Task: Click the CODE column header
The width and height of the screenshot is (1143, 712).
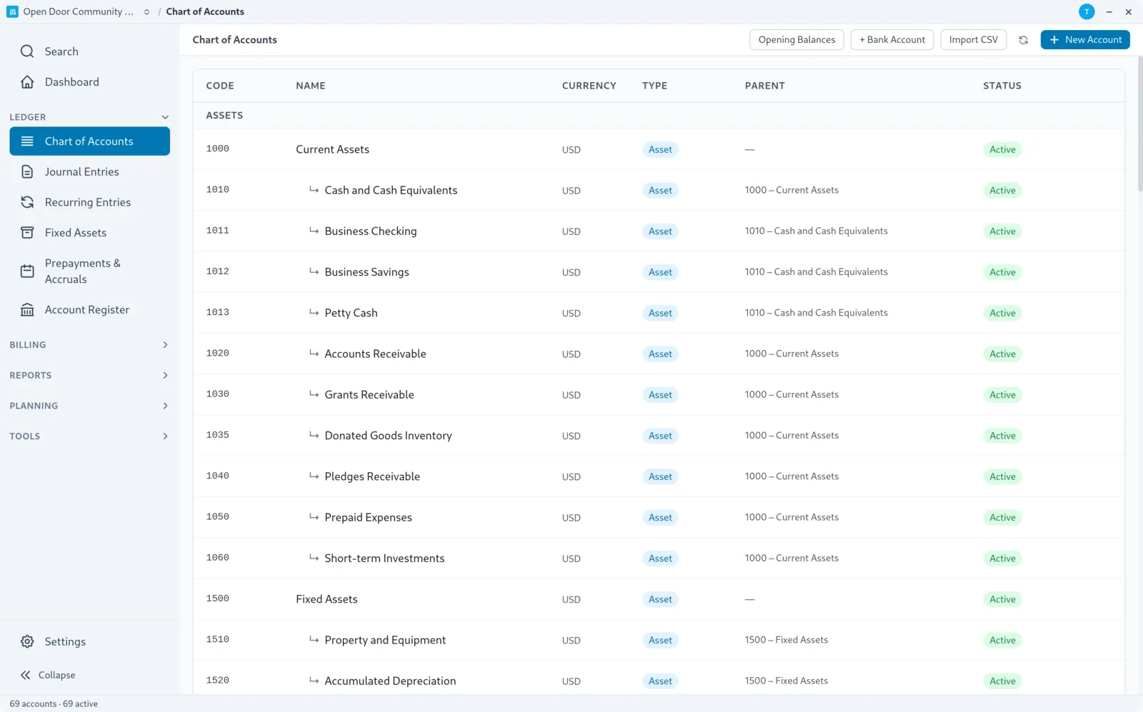Action: 220,86
